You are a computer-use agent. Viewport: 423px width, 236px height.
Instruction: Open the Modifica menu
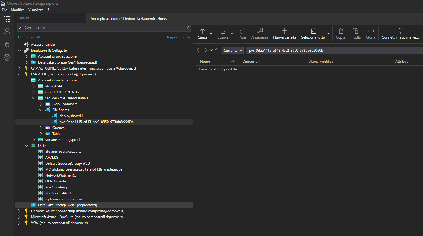pyautogui.click(x=18, y=10)
